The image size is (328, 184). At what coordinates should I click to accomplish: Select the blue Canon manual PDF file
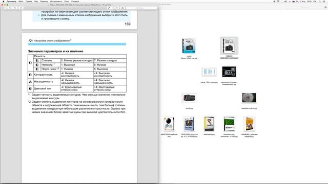pyautogui.click(x=189, y=45)
